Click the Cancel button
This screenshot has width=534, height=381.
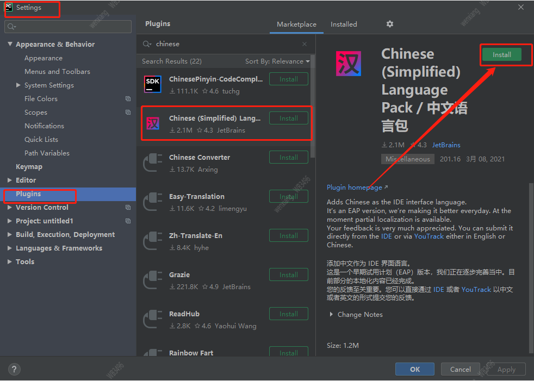461,369
